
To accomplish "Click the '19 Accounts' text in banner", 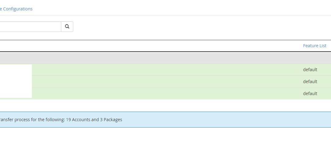I will [78, 120].
